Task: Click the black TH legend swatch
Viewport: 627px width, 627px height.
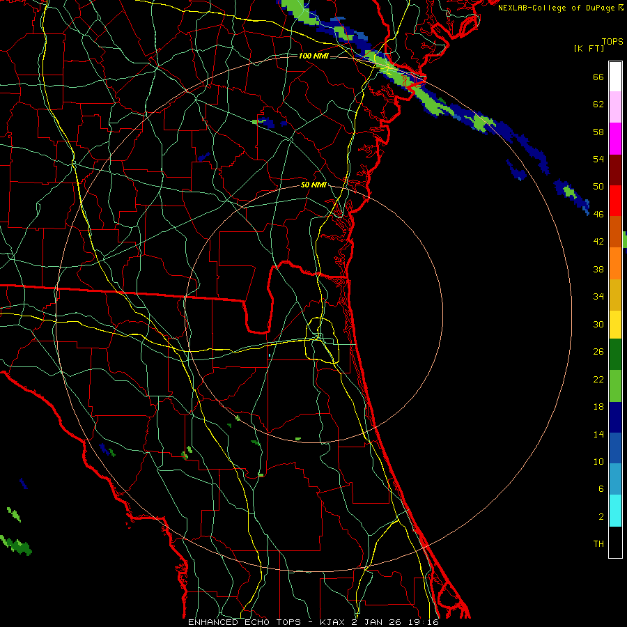Action: pyautogui.click(x=615, y=542)
